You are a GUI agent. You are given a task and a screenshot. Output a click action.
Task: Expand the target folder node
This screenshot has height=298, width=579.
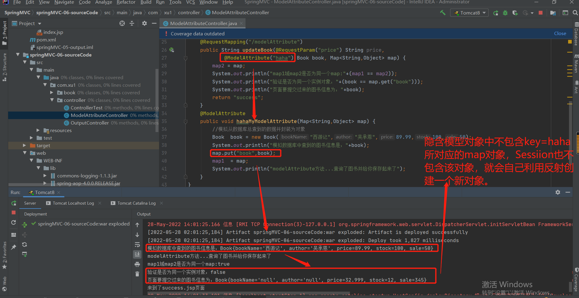point(24,145)
